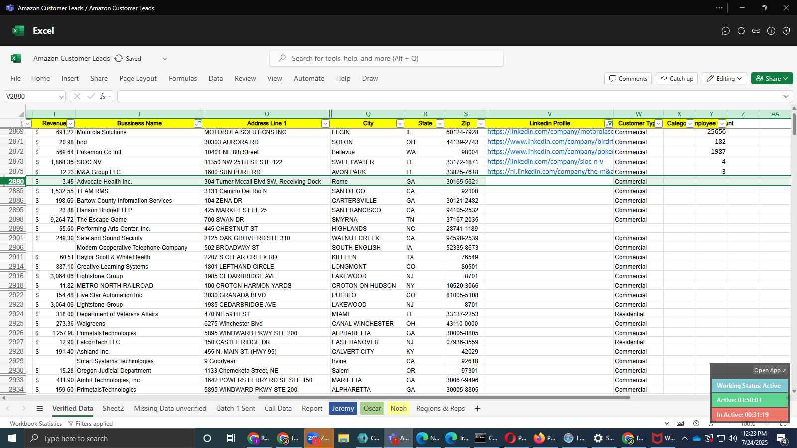797x448 pixels.
Task: Copy link using the chain icon
Action: [756, 31]
